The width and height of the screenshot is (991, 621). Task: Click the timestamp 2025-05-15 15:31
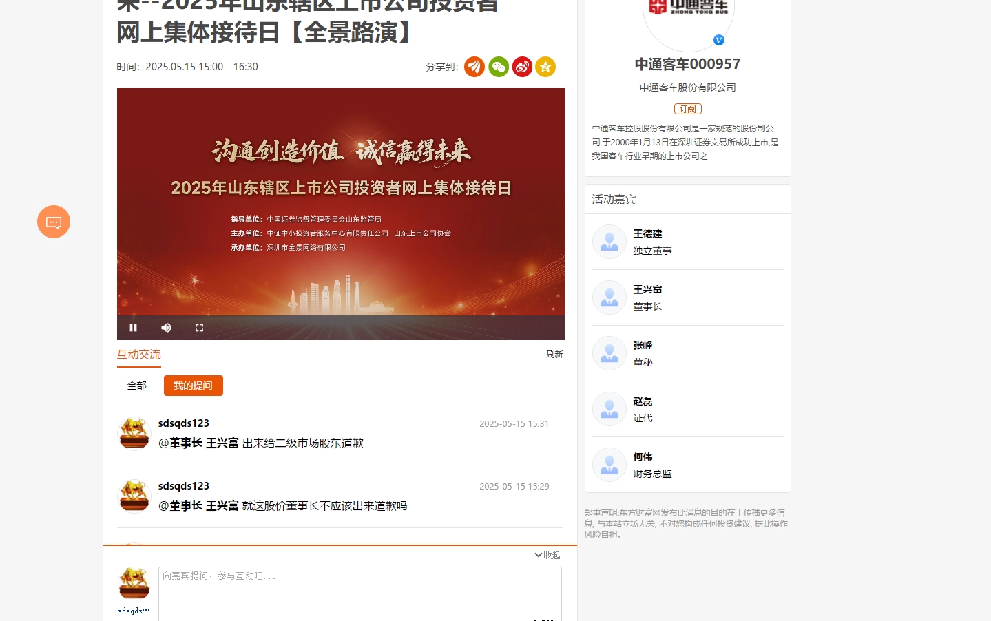[x=514, y=424]
